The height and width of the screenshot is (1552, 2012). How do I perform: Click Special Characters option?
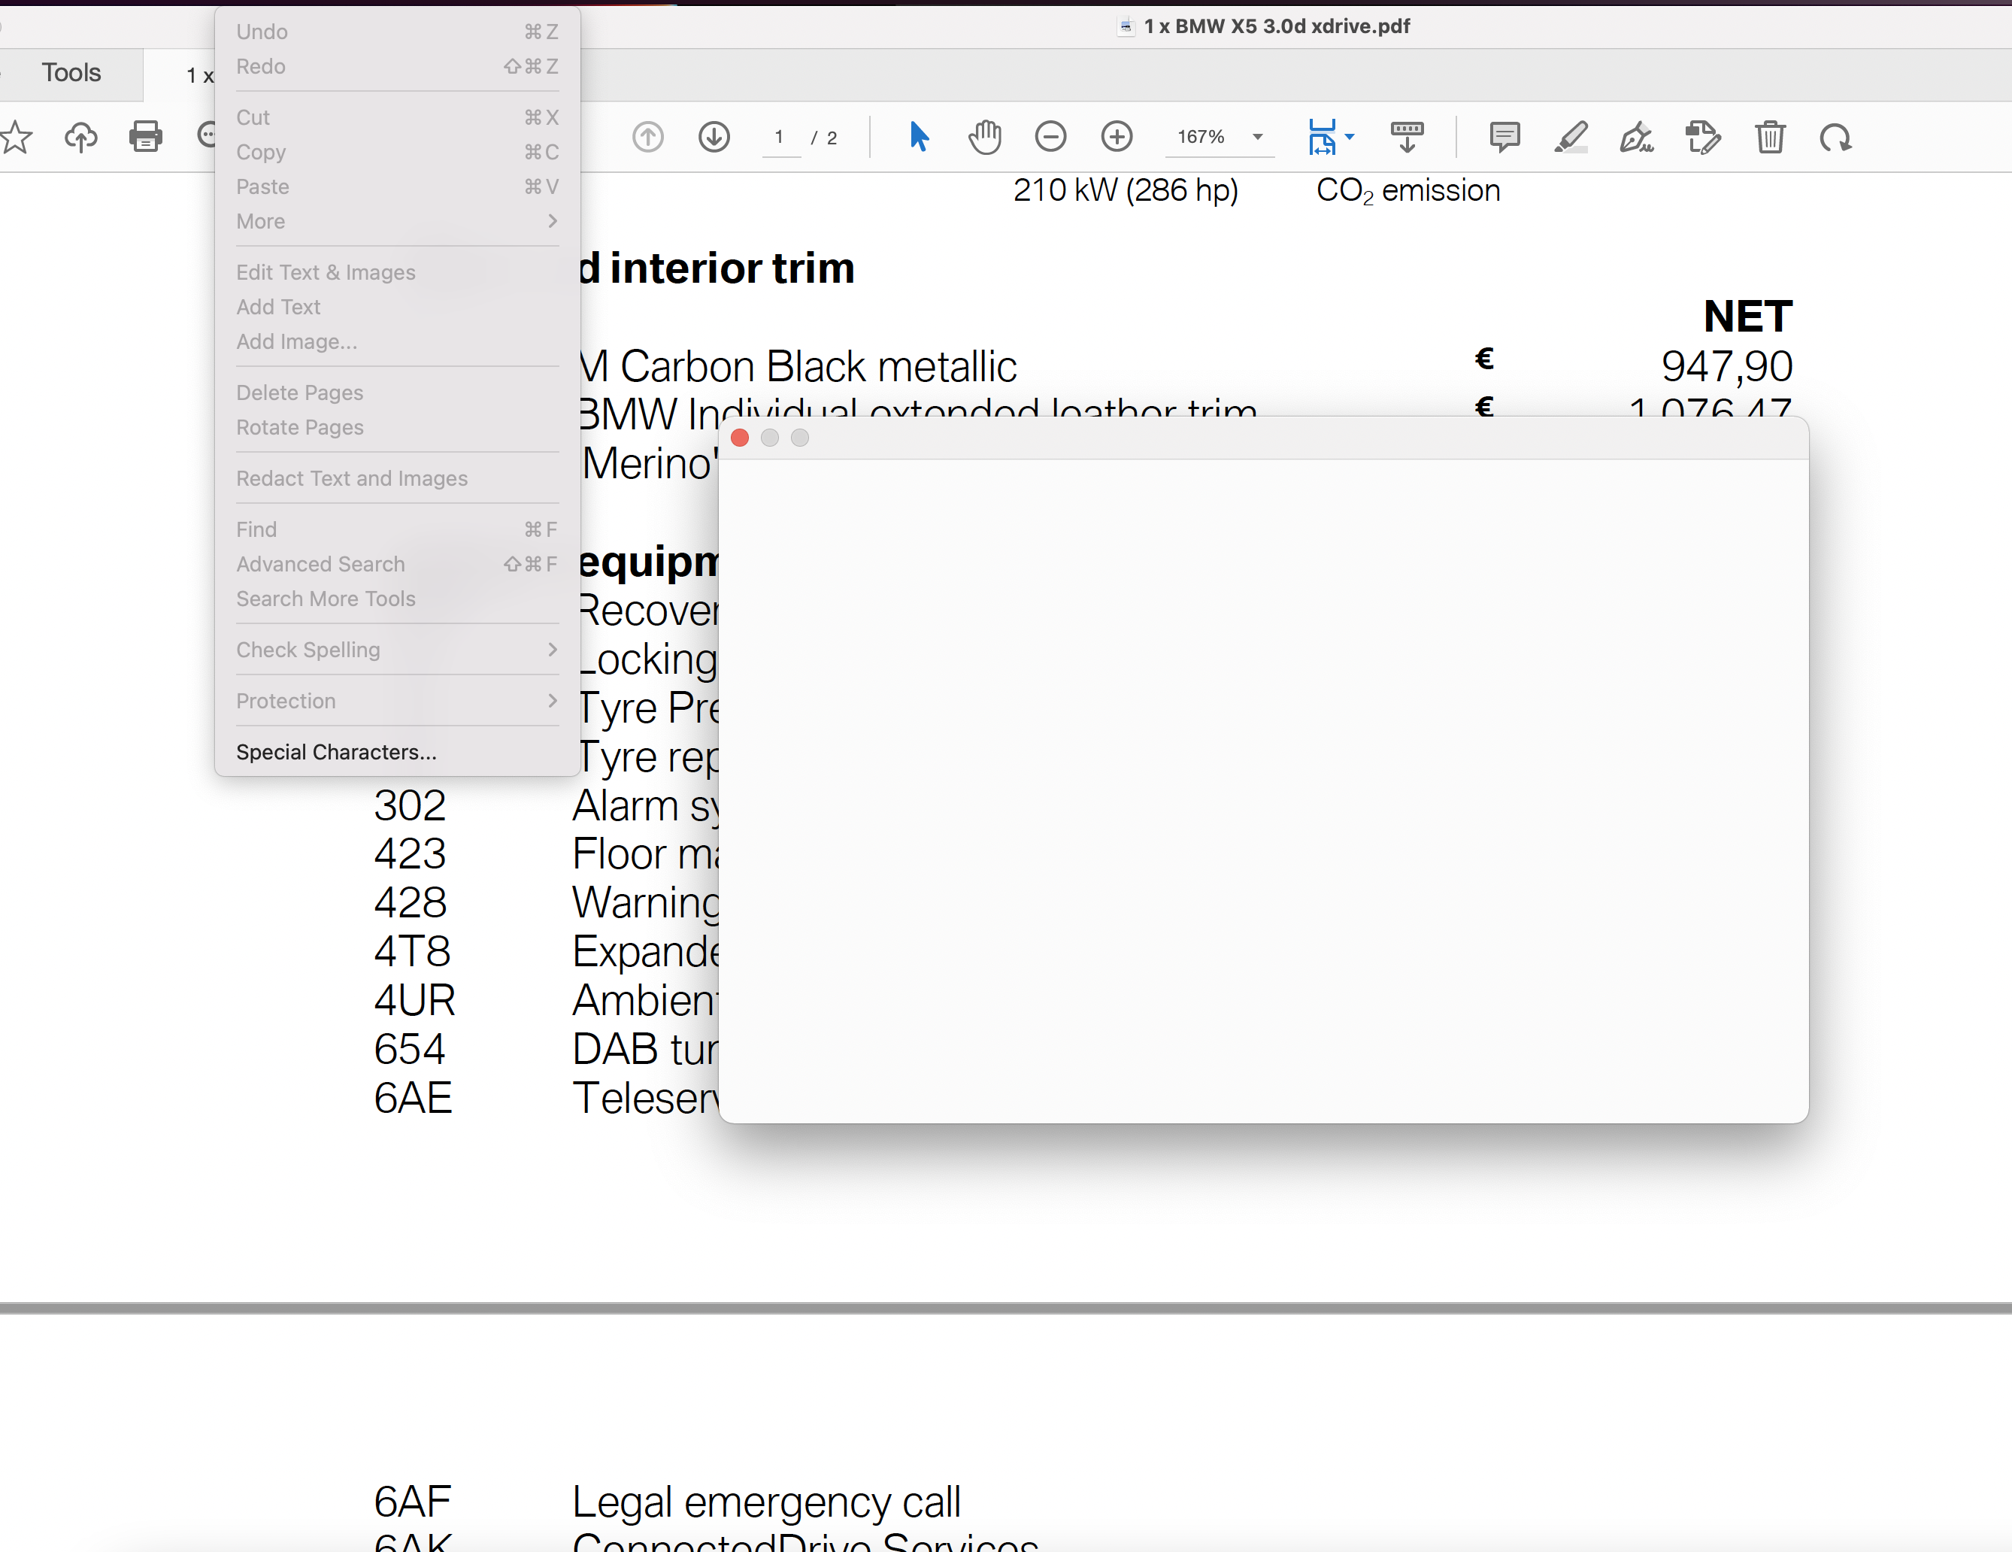pyautogui.click(x=336, y=752)
